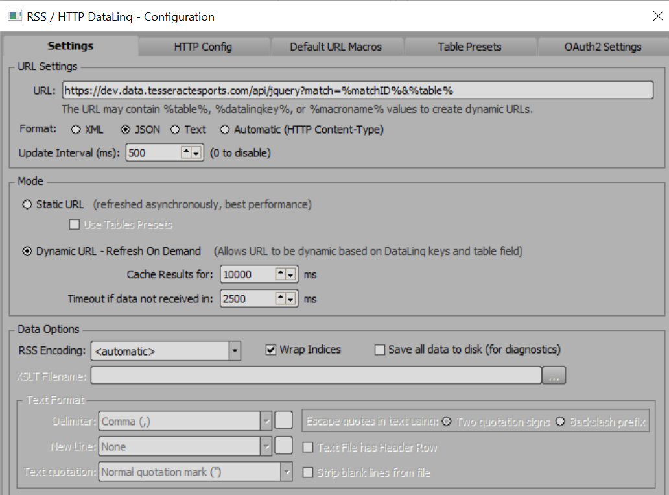The height and width of the screenshot is (495, 669).
Task: Increase Update Interval with up arrow
Action: tap(186, 152)
